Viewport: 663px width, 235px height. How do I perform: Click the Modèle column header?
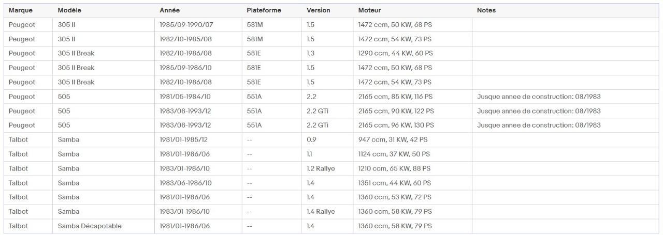69,10
